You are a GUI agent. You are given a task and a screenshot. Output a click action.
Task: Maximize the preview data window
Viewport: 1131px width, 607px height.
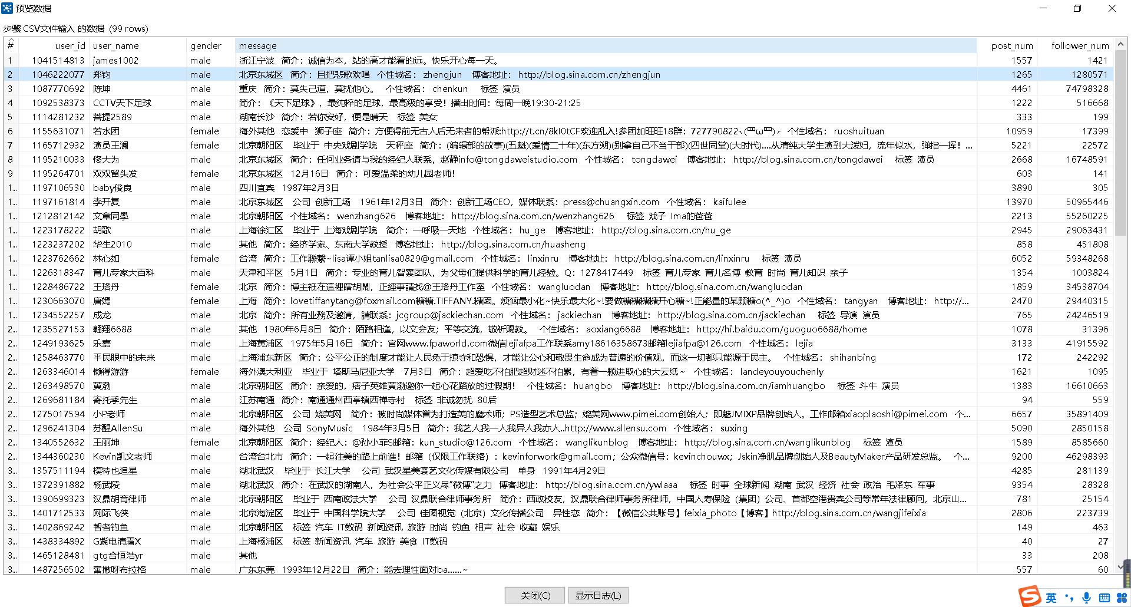click(x=1077, y=8)
